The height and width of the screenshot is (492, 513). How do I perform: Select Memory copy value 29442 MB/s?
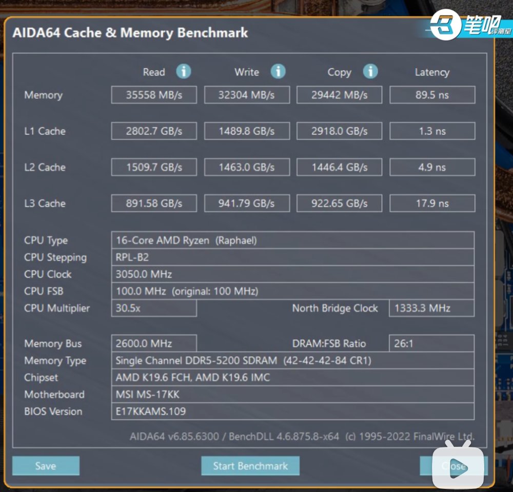click(x=339, y=95)
